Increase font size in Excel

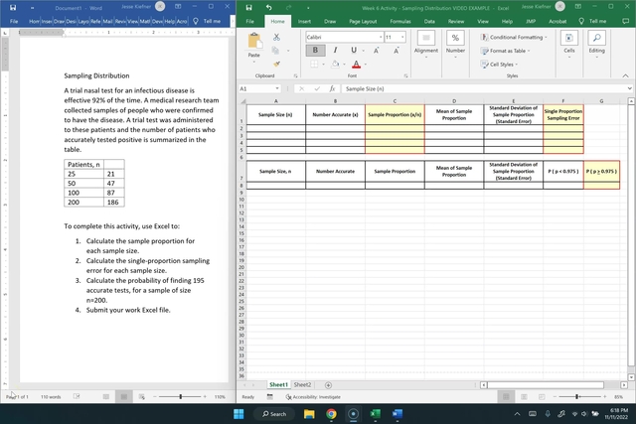377,51
